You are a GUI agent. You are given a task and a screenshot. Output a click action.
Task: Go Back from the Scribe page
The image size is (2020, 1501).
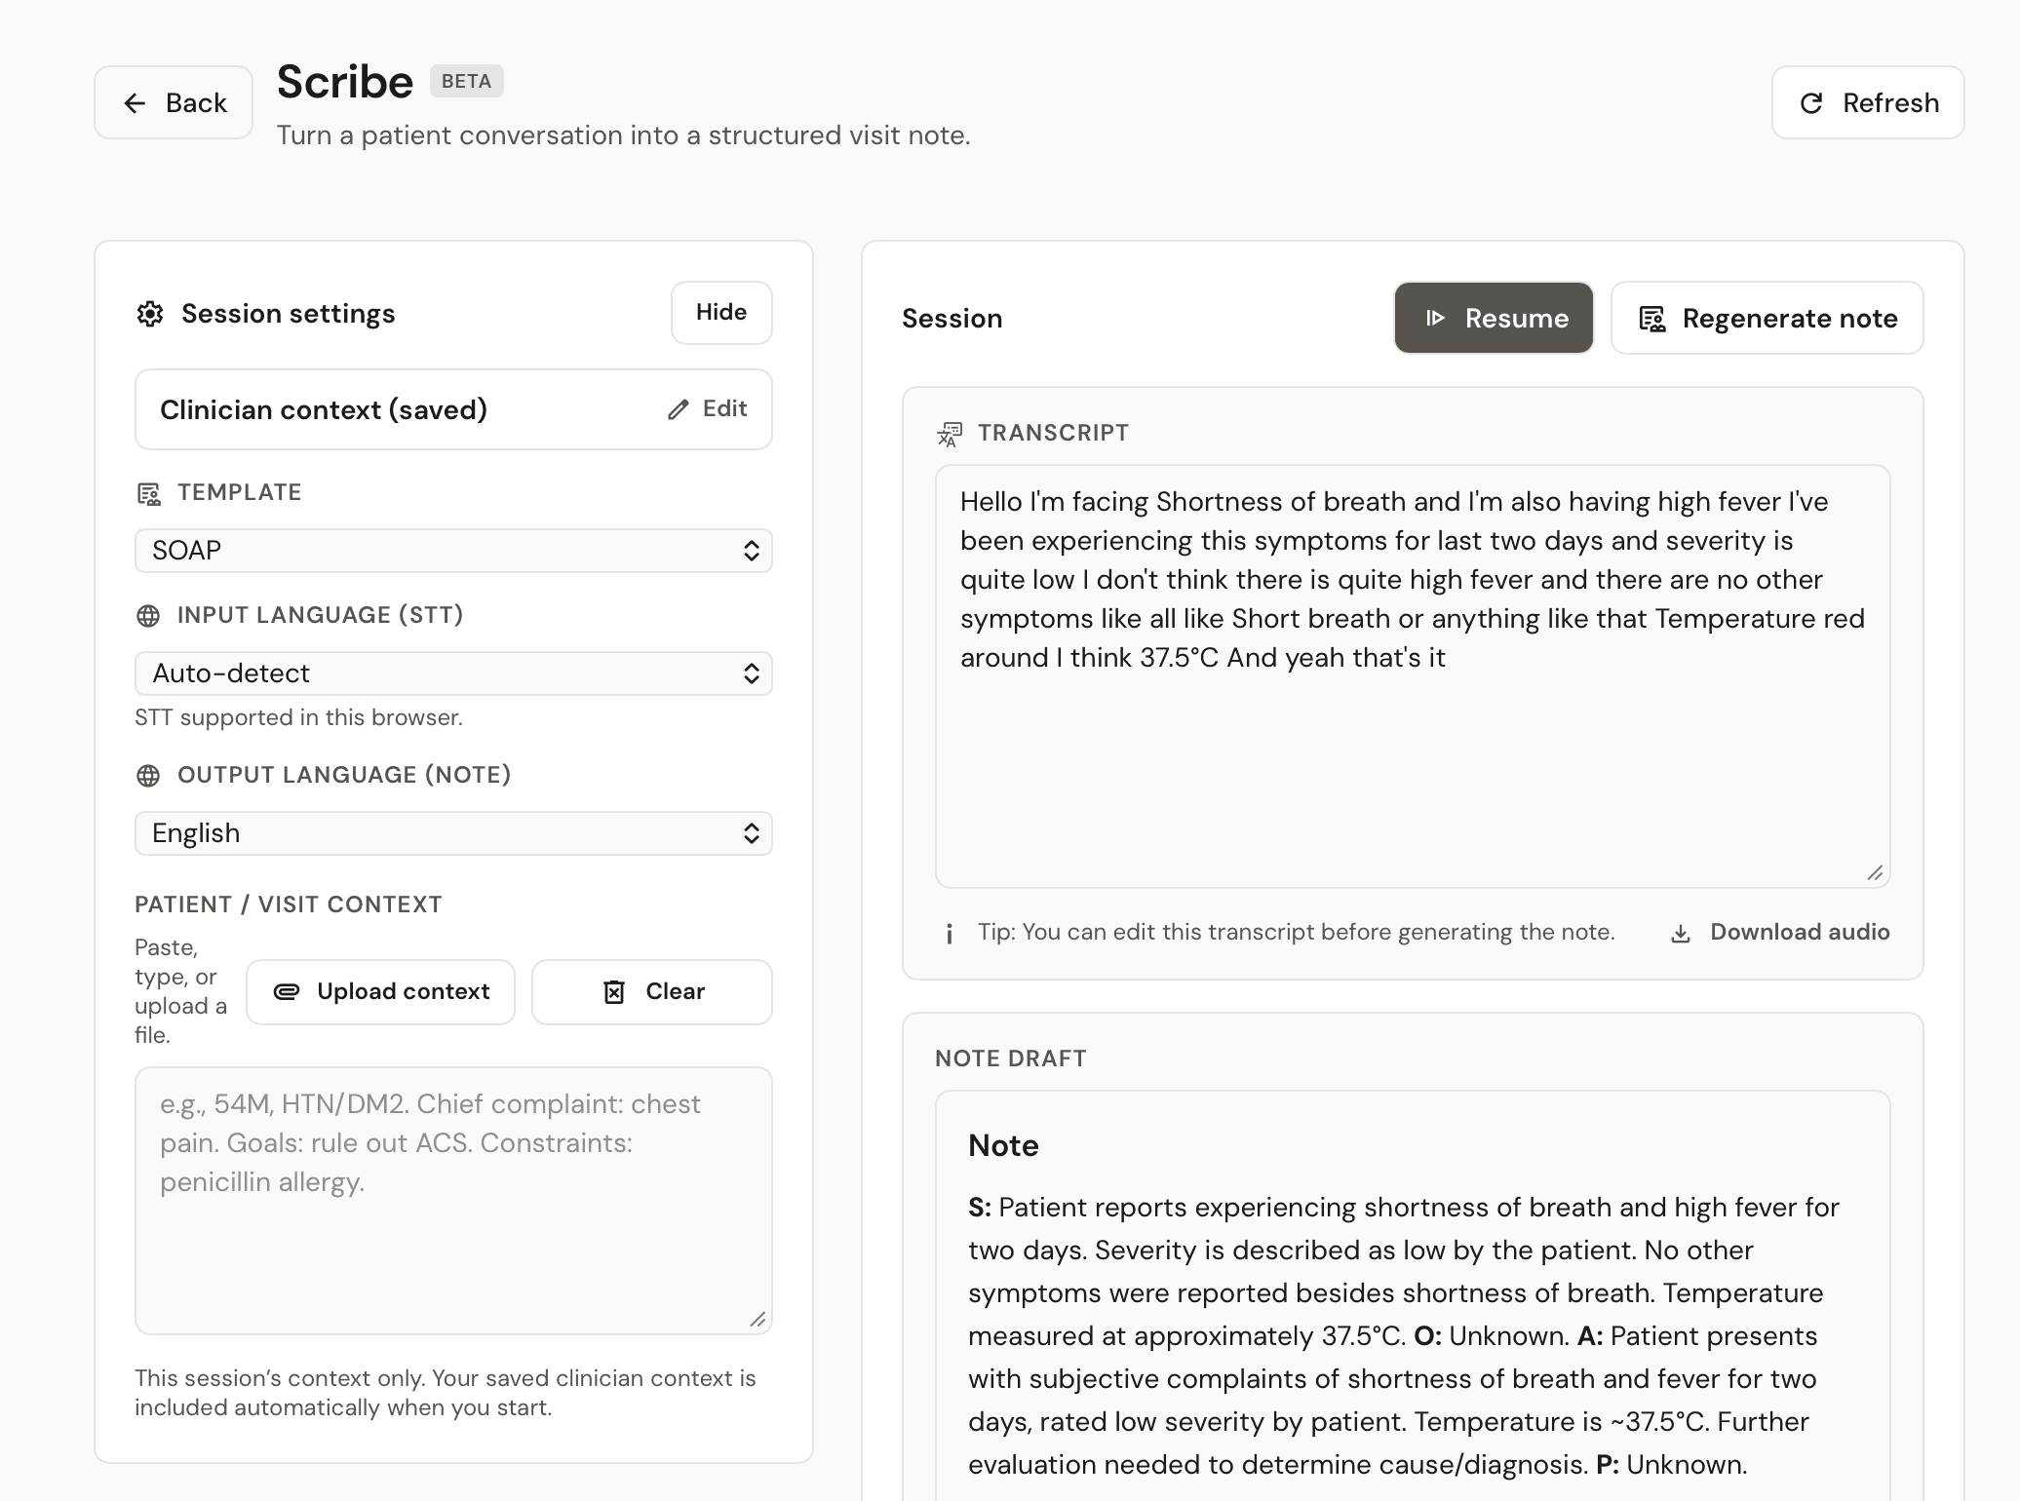click(173, 101)
